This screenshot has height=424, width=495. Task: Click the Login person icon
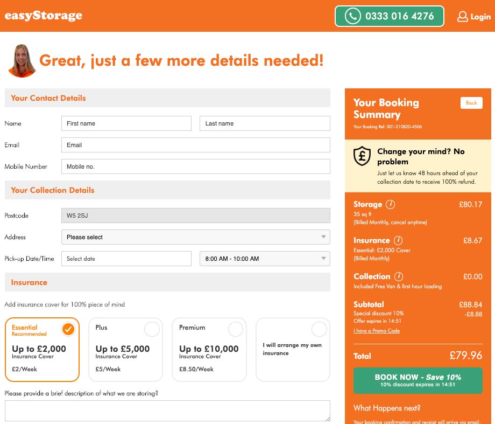463,16
